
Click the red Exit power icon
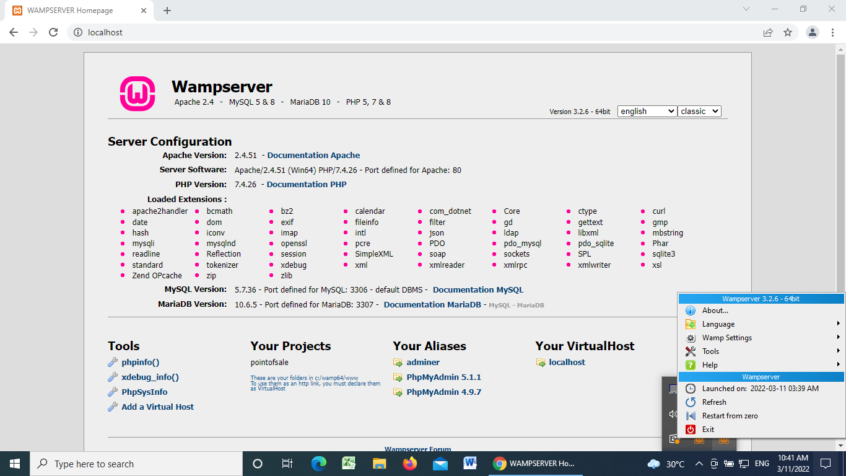pos(691,430)
